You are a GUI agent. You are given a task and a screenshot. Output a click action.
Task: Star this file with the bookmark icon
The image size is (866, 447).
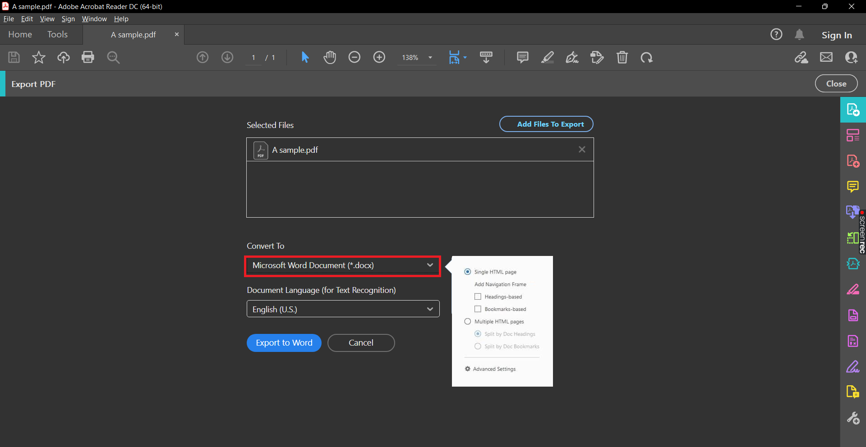coord(39,57)
